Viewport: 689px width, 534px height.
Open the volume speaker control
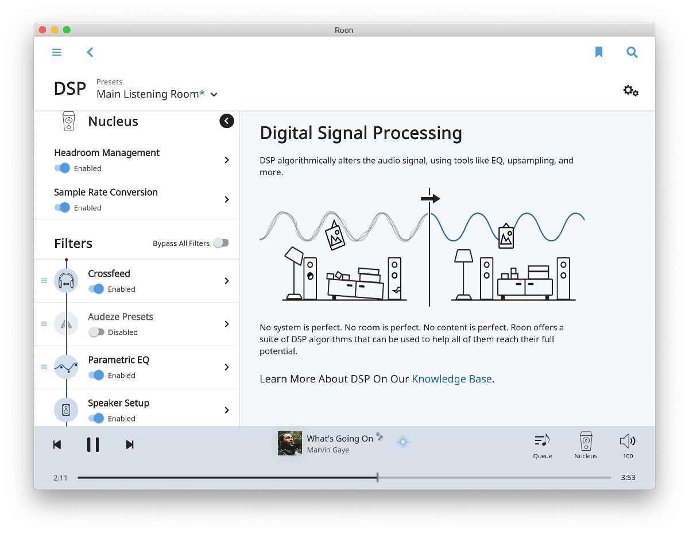point(628,446)
